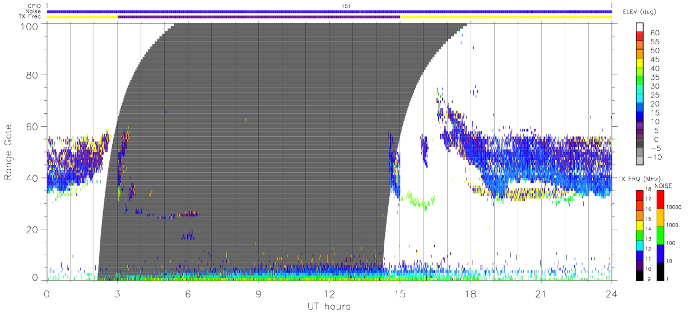
Task: Select the yellow 40–45 ELEV color bar segment
Action: coord(640,63)
